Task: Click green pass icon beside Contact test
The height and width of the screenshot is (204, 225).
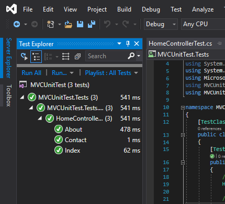Action: point(59,140)
